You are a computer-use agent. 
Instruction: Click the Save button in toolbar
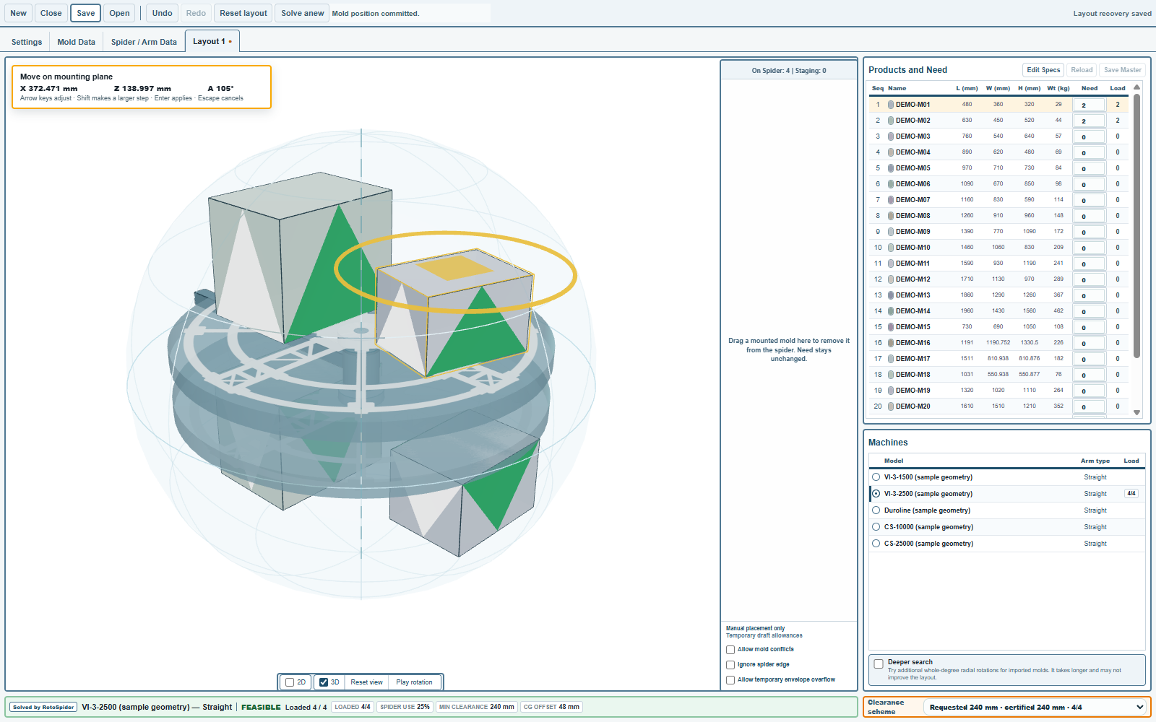[x=86, y=13]
